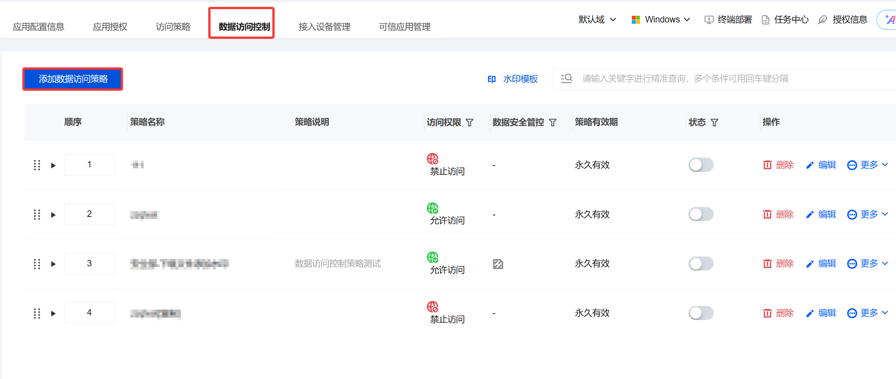Open the 更多 menu in row 1

[868, 165]
